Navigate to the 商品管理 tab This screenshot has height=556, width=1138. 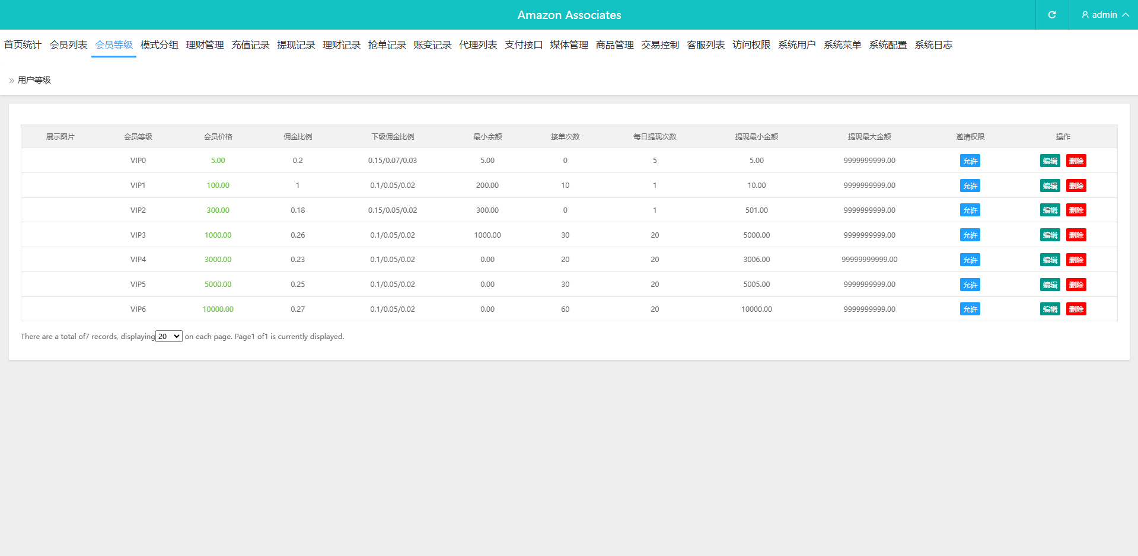[614, 45]
